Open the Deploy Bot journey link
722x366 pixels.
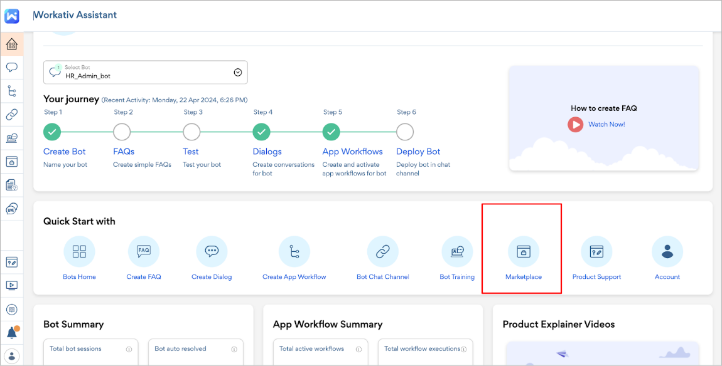click(x=418, y=152)
